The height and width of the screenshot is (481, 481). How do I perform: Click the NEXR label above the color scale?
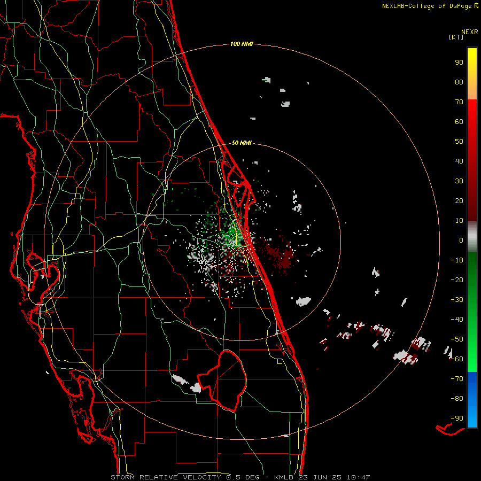point(470,32)
